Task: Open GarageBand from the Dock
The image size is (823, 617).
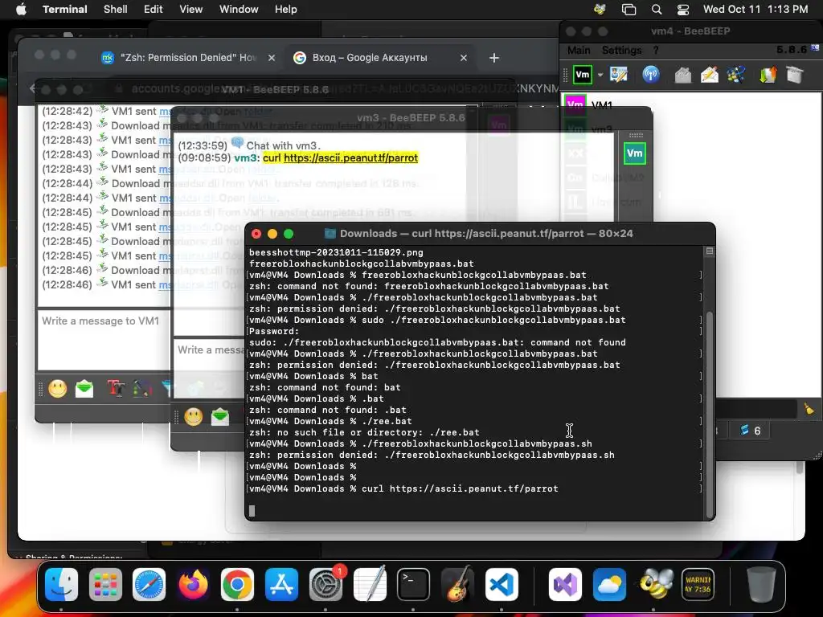Action: pos(457,584)
